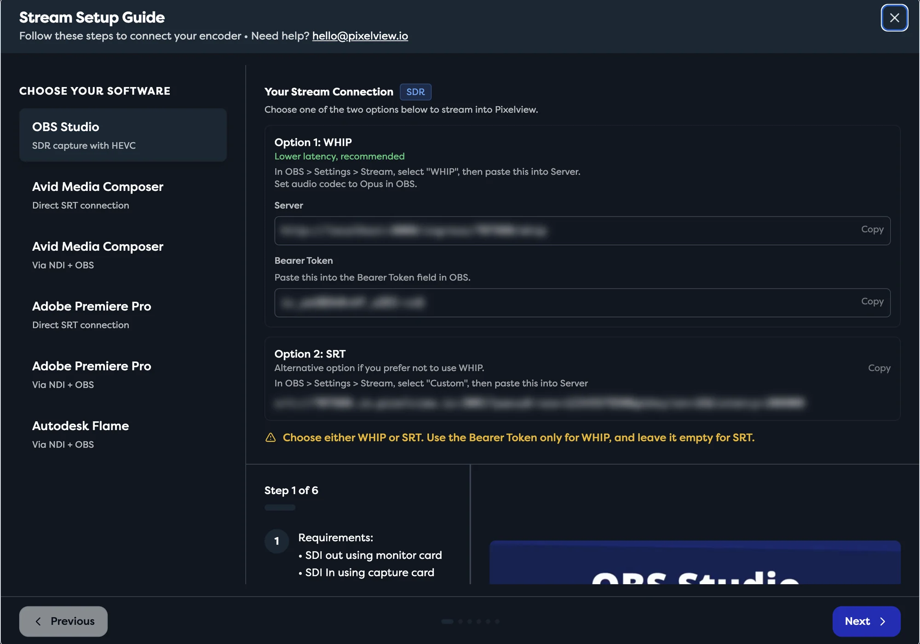Select Adobe Premiere Pro Via NDI + OBS
This screenshot has height=644, width=920.
123,374
